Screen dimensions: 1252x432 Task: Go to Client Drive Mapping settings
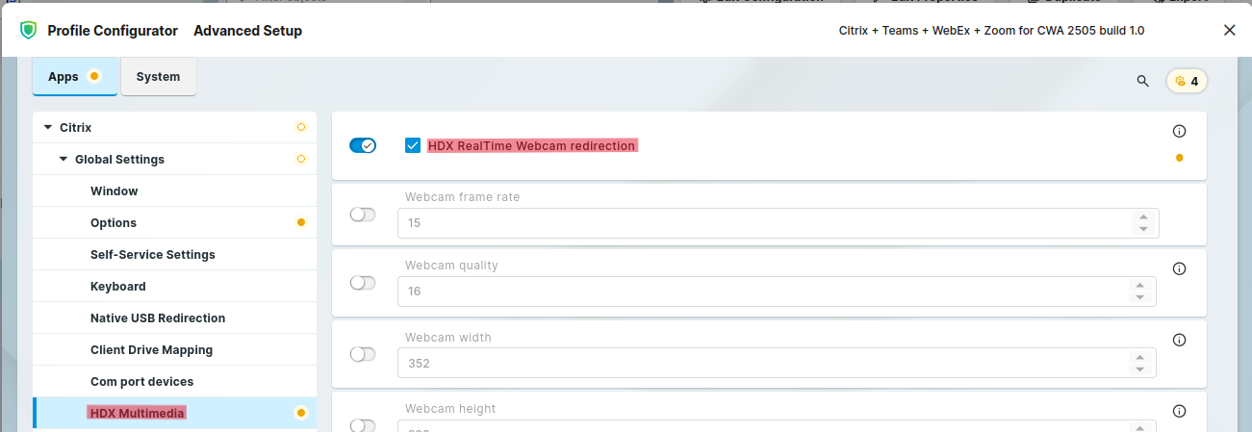point(151,350)
